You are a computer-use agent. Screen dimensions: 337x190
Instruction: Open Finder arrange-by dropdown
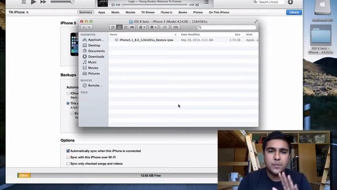click(x=142, y=27)
